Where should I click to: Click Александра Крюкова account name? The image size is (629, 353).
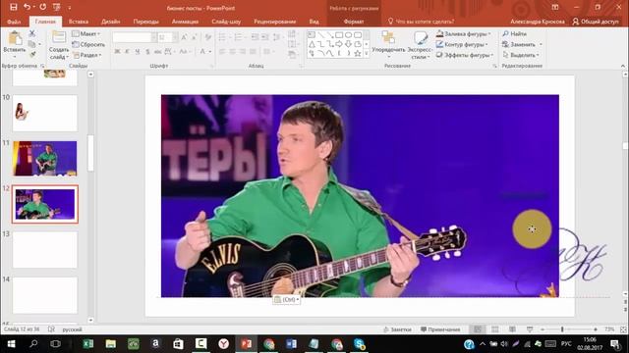pos(538,22)
